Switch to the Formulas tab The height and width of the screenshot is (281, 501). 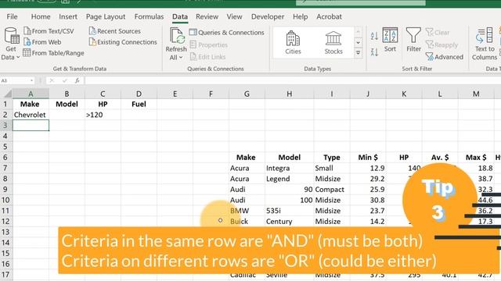pyautogui.click(x=149, y=16)
